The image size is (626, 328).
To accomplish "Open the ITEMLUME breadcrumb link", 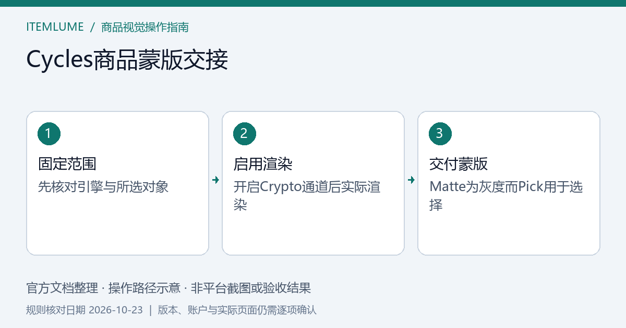I will pos(55,27).
